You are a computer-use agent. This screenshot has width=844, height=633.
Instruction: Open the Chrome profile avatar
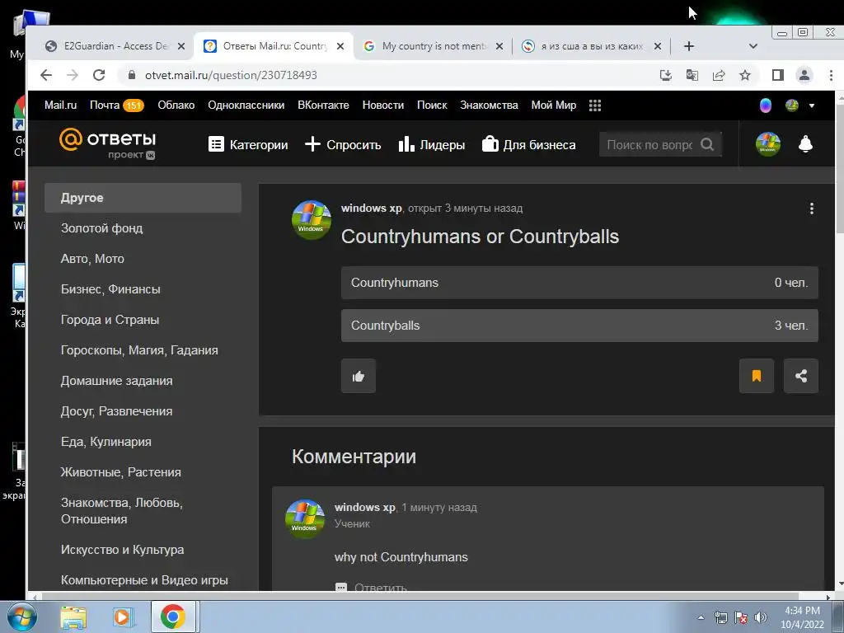coord(804,75)
